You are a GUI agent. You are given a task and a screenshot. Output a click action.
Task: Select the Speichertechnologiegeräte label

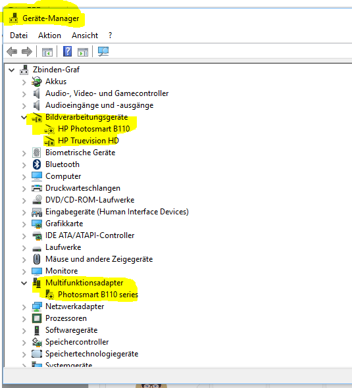click(x=91, y=354)
